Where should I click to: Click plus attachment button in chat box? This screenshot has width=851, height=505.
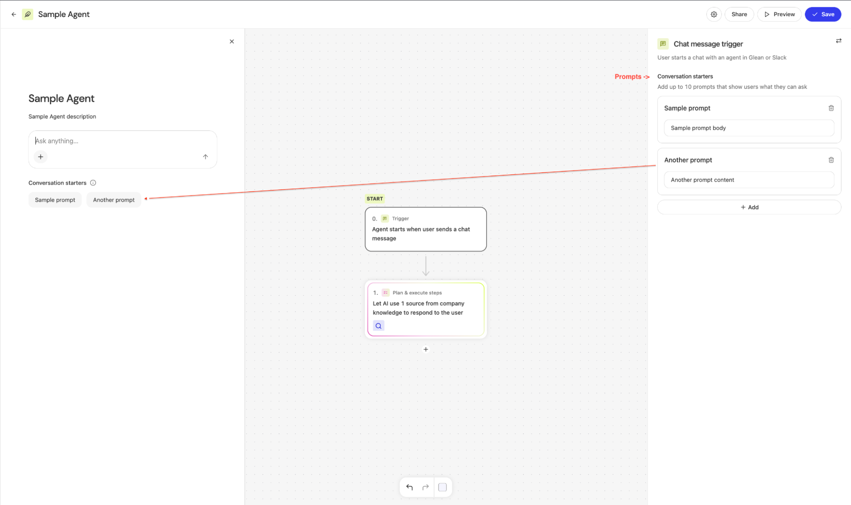pyautogui.click(x=40, y=157)
